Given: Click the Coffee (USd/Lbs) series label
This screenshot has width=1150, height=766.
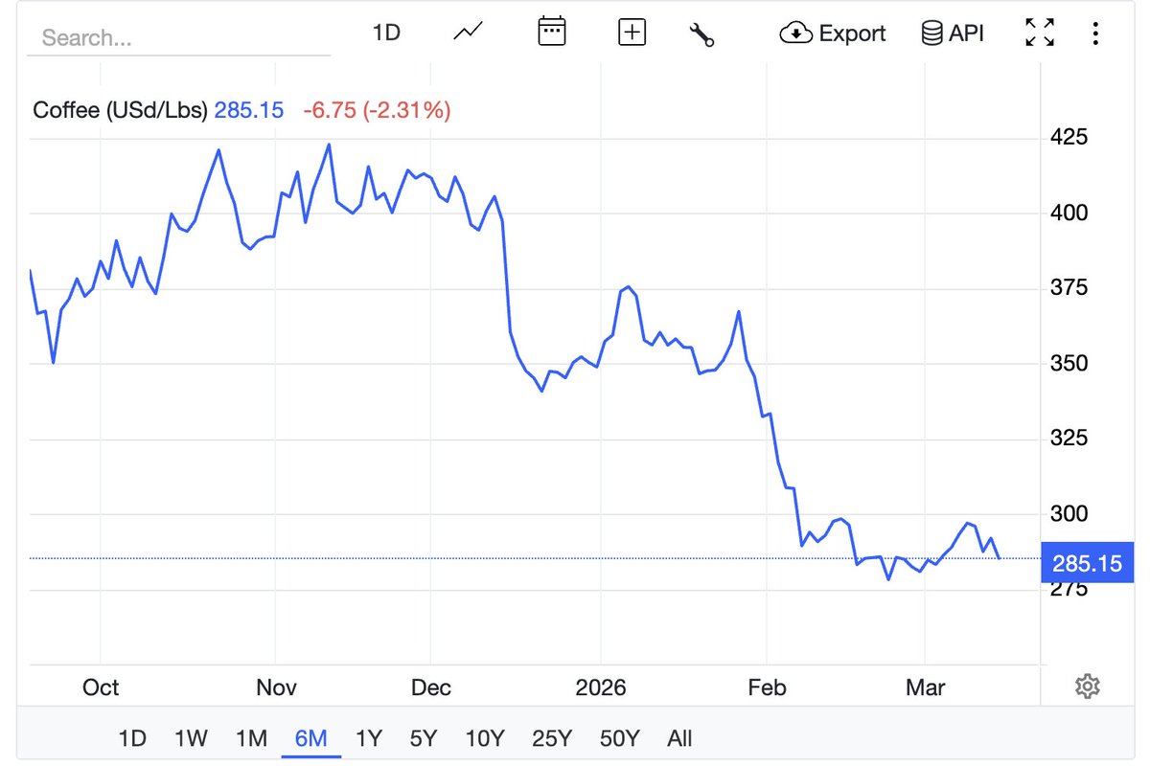Looking at the screenshot, I should (x=120, y=110).
